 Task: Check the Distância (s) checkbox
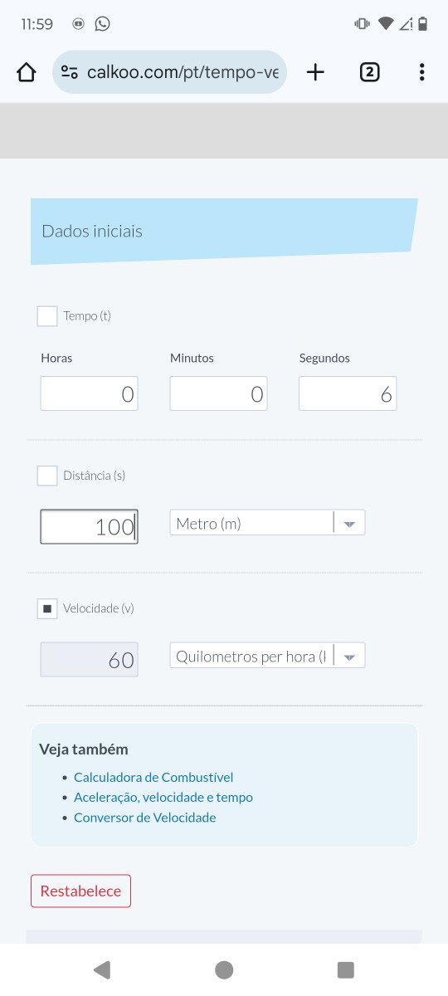pyautogui.click(x=47, y=476)
